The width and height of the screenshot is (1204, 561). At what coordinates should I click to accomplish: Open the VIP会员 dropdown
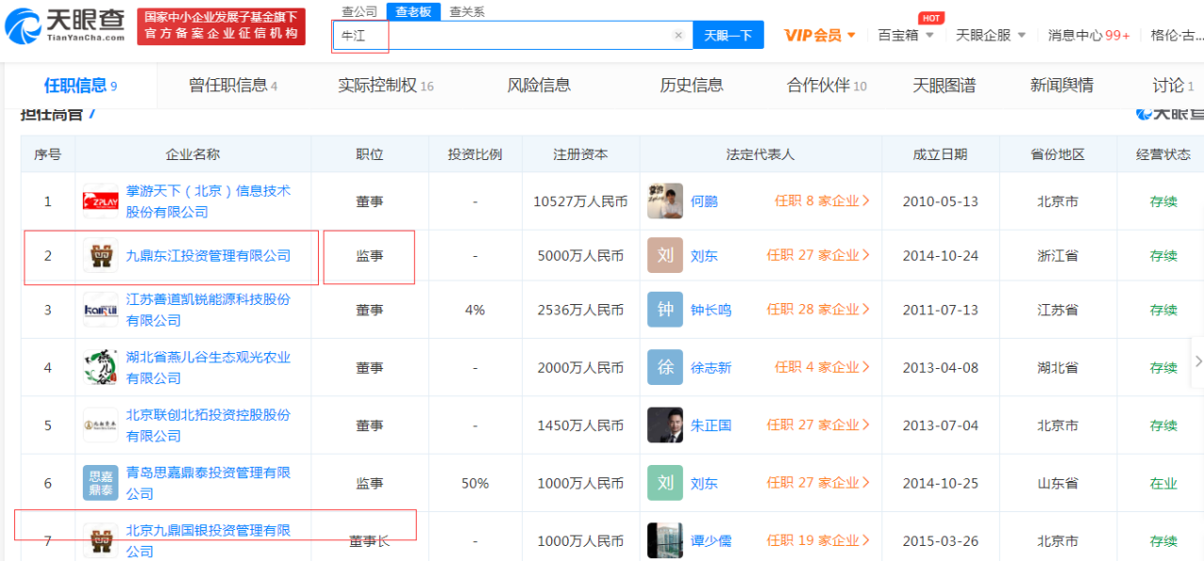pyautogui.click(x=820, y=35)
